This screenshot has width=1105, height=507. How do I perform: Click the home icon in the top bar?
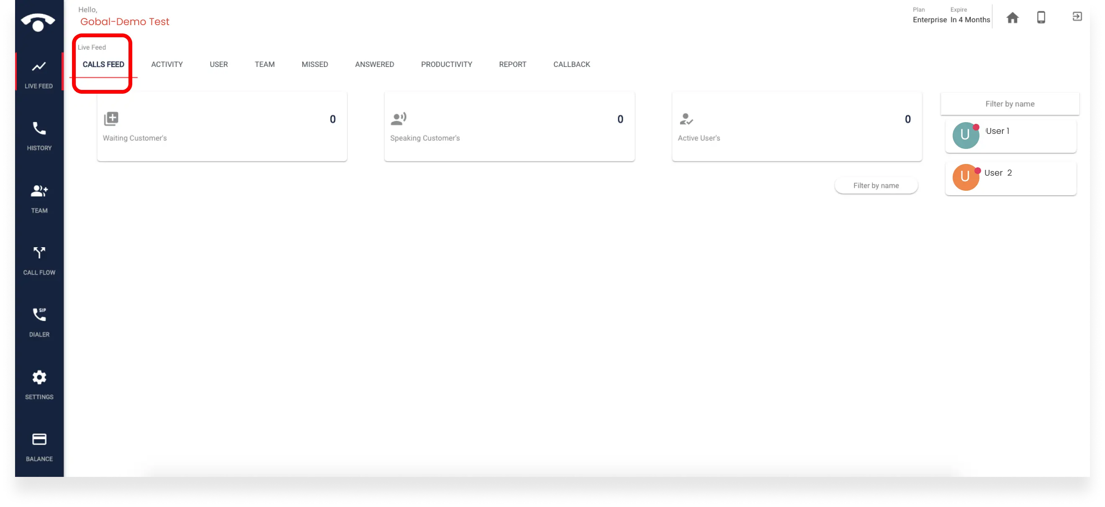tap(1012, 18)
